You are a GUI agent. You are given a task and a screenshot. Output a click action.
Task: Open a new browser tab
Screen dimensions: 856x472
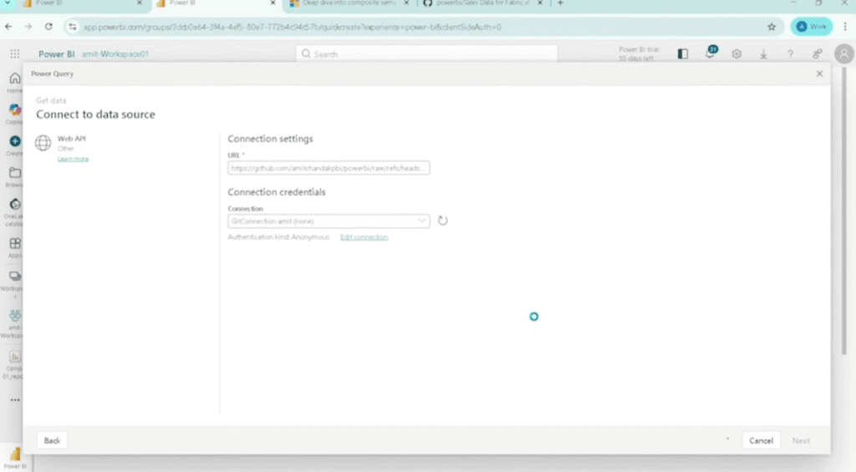coord(560,3)
